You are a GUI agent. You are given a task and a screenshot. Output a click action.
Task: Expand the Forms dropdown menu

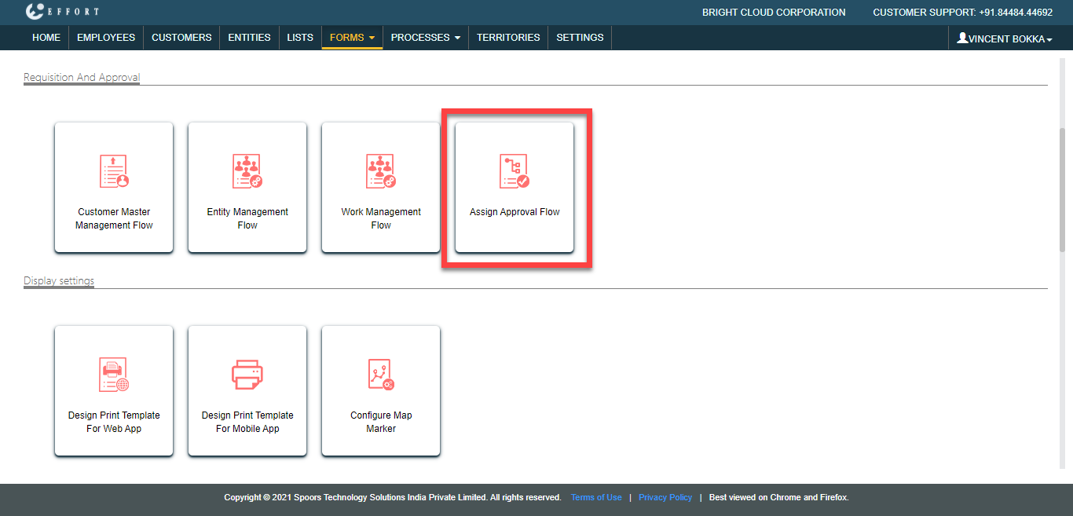click(x=352, y=38)
